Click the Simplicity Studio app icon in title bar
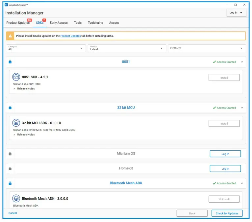 coord(6,5)
